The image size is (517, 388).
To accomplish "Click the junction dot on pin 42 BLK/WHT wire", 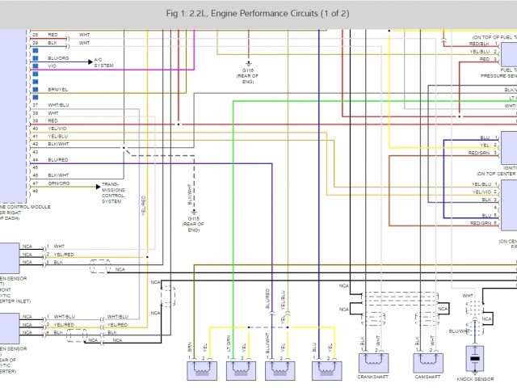I will click(x=124, y=148).
